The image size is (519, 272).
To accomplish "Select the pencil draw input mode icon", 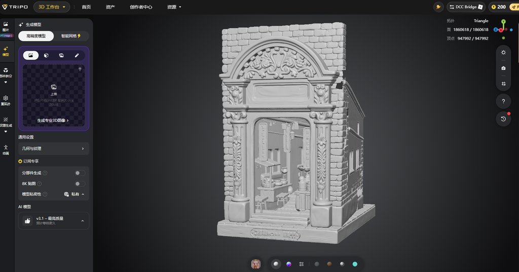I will pyautogui.click(x=77, y=55).
